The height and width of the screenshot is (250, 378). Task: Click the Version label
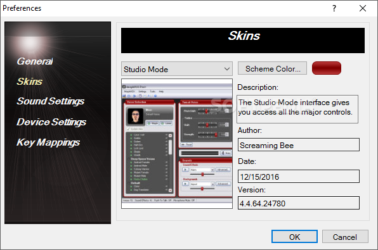(x=252, y=190)
